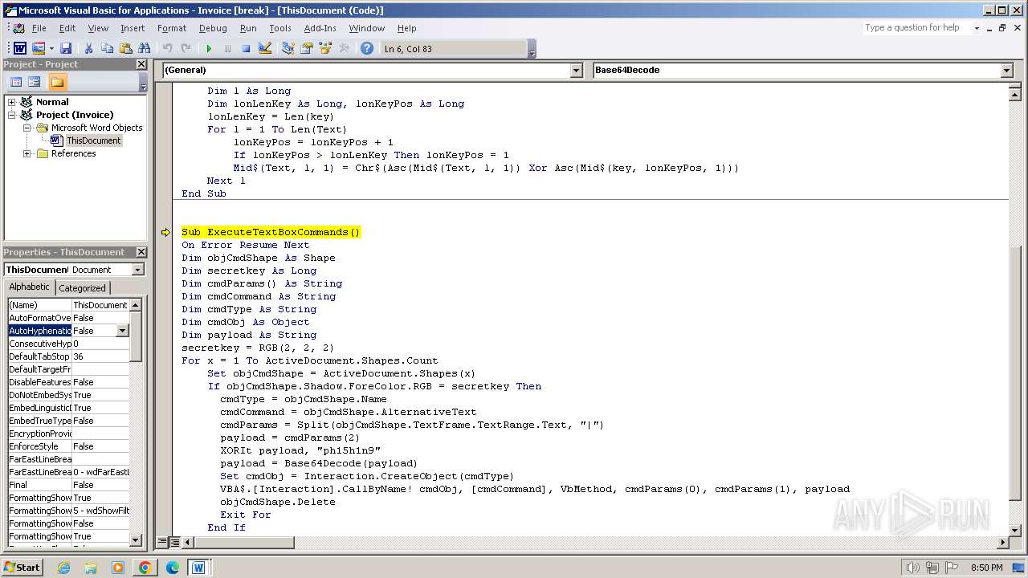Open the Base64Decode procedure dropdown
The width and height of the screenshot is (1028, 578).
[1006, 71]
